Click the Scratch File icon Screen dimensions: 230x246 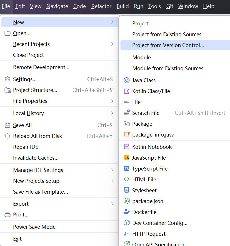point(127,113)
